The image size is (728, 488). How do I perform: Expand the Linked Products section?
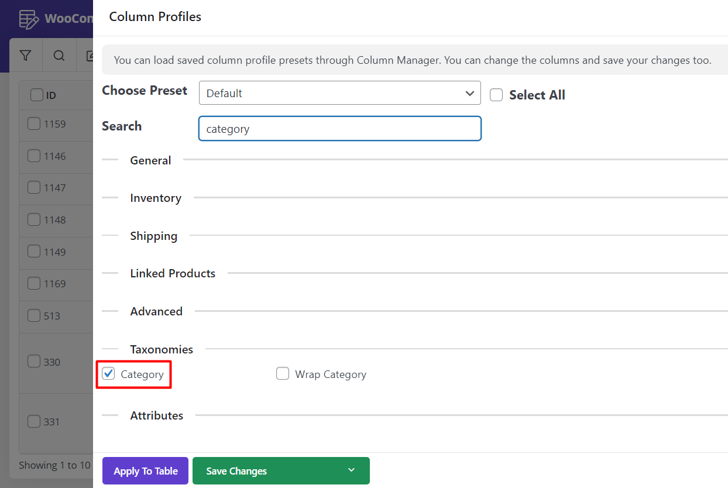pyautogui.click(x=173, y=273)
